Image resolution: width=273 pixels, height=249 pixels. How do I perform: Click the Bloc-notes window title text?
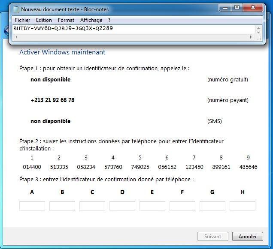65,9
